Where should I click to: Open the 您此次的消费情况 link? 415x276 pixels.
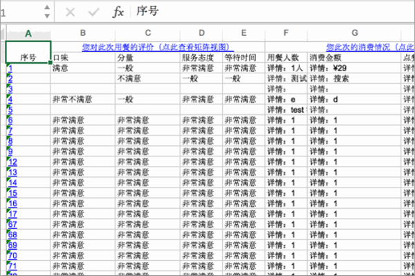click(370, 47)
